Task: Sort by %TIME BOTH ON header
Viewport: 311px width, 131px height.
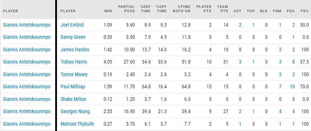Action: [182, 9]
